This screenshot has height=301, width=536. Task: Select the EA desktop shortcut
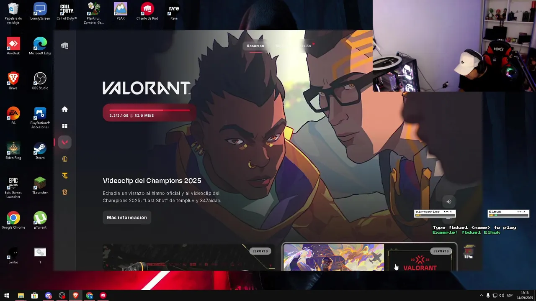tap(13, 116)
